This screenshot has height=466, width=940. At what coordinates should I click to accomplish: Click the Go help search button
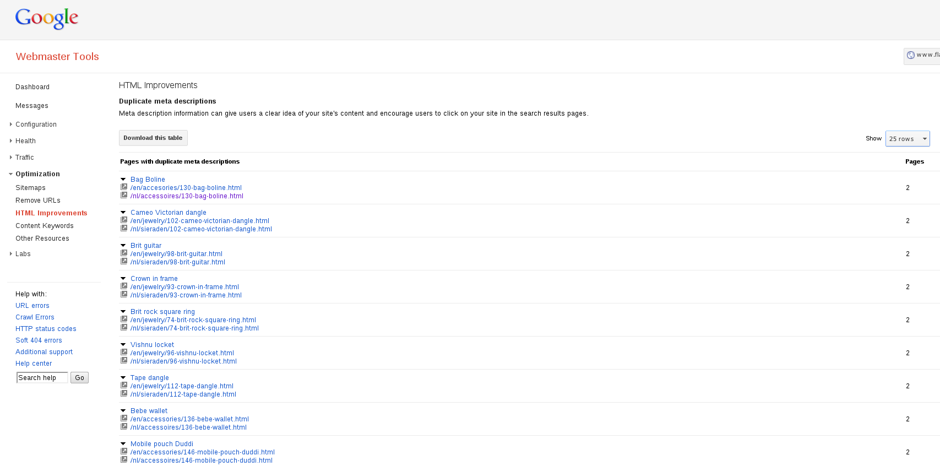click(x=79, y=378)
